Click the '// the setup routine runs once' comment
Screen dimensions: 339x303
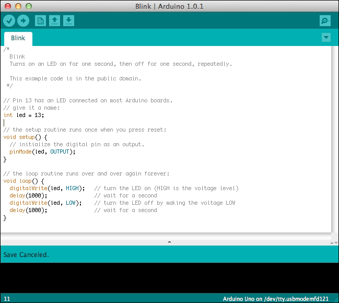[85, 130]
